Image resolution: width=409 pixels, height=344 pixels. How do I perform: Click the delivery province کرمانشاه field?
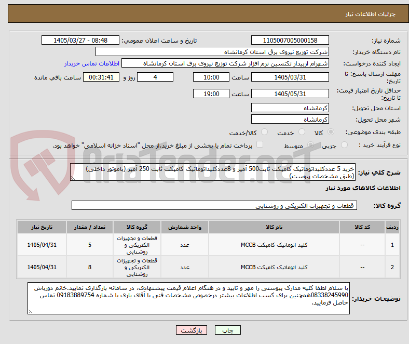[290, 108]
